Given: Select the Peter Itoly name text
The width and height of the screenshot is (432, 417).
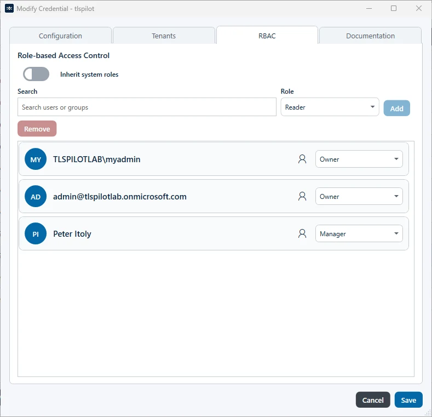Looking at the screenshot, I should [x=72, y=234].
